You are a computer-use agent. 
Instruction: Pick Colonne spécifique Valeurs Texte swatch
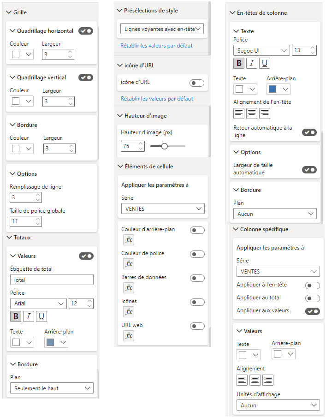point(243,355)
